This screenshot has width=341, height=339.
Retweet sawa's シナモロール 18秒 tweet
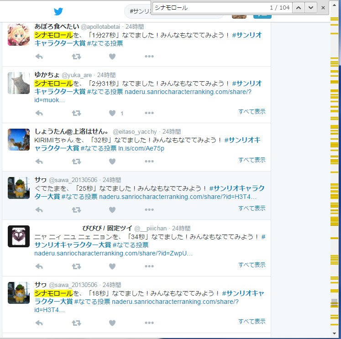(76, 323)
